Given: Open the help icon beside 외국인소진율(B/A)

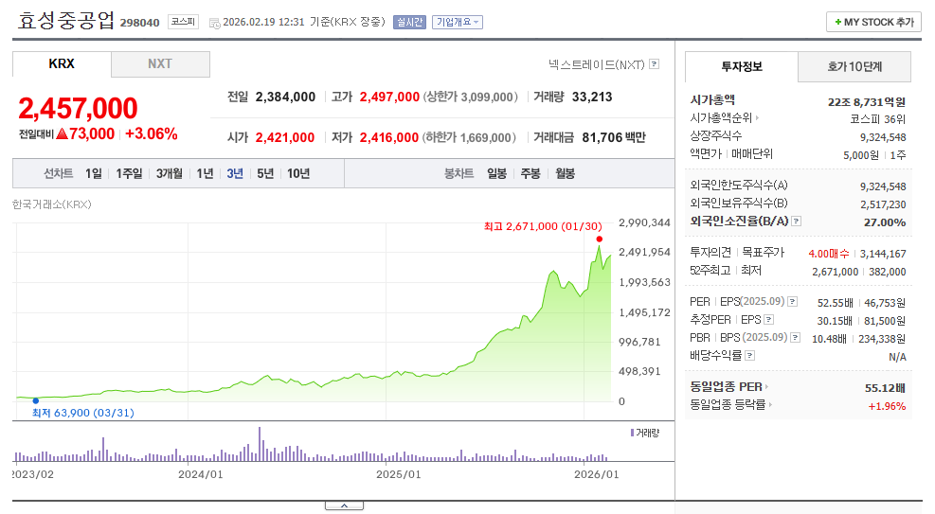Looking at the screenshot, I should (796, 221).
